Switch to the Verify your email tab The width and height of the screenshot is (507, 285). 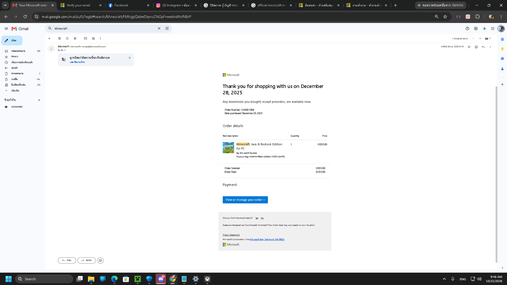(x=81, y=5)
